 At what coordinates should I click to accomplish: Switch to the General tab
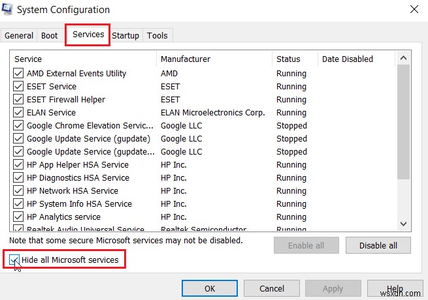(19, 36)
